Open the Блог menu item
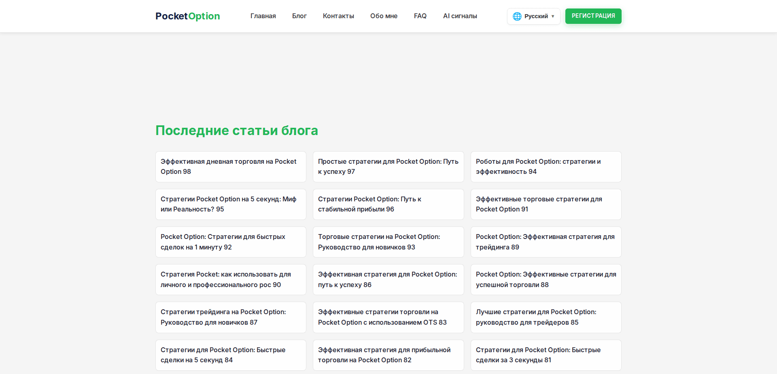The image size is (777, 374). (299, 16)
